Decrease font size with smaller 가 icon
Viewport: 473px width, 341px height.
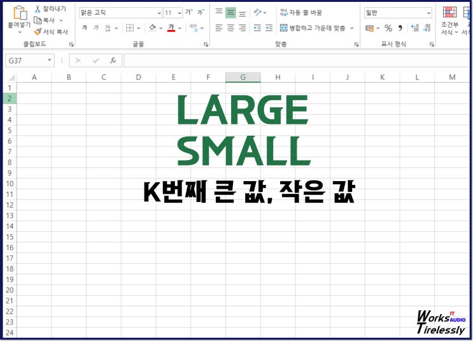(201, 12)
